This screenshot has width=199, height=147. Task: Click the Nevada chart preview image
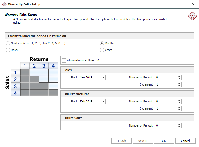[x=32, y=77]
